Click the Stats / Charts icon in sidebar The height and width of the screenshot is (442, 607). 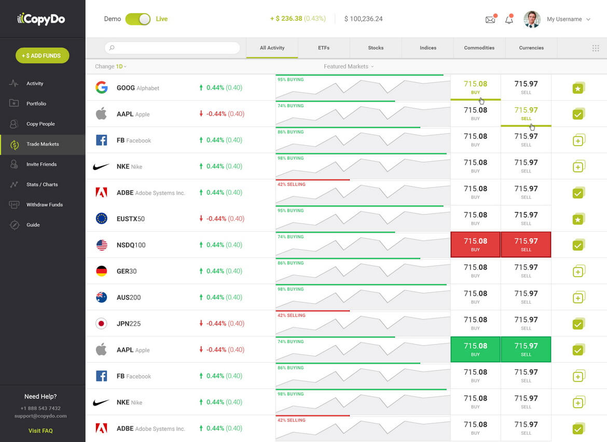pos(14,184)
